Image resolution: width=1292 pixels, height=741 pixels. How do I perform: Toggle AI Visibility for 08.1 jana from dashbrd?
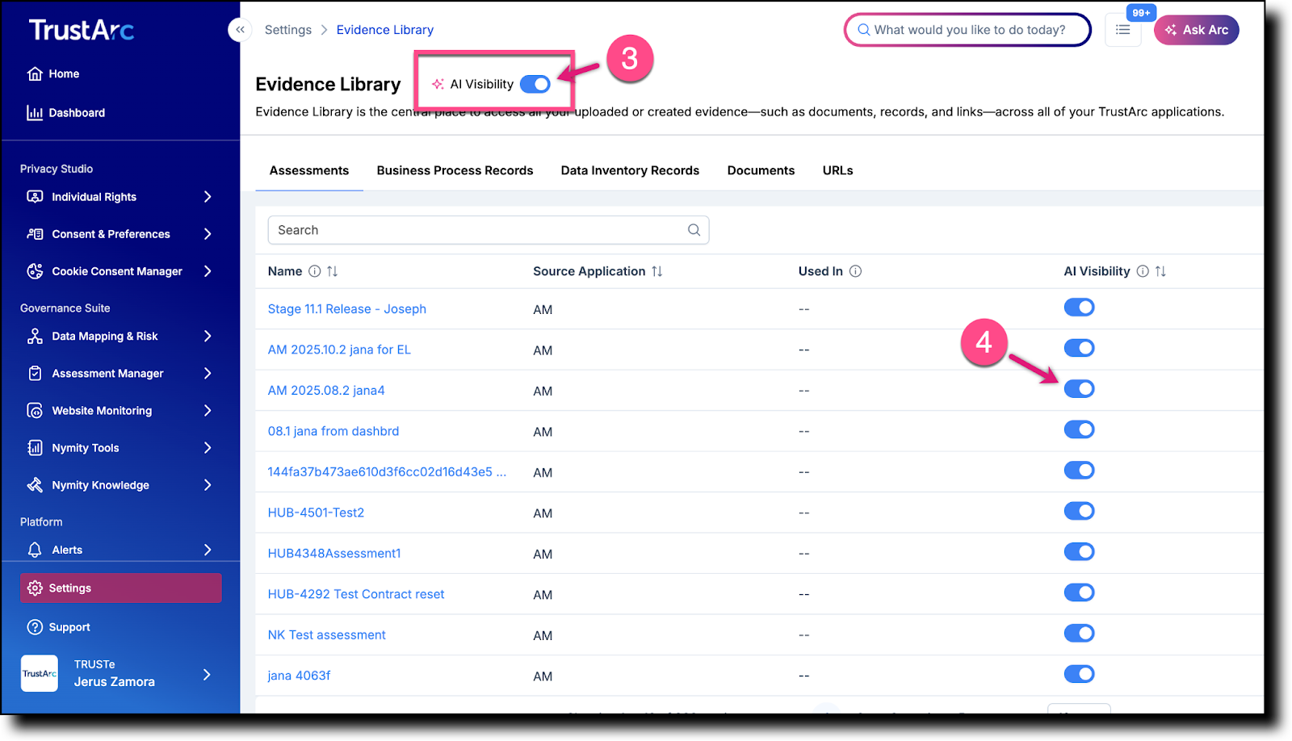1079,429
